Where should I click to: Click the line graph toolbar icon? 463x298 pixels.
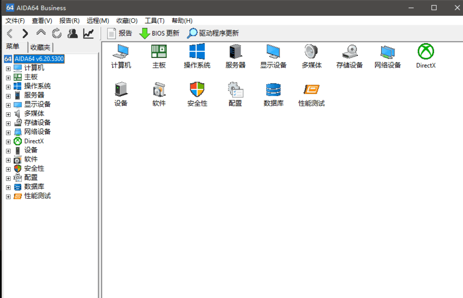(88, 33)
